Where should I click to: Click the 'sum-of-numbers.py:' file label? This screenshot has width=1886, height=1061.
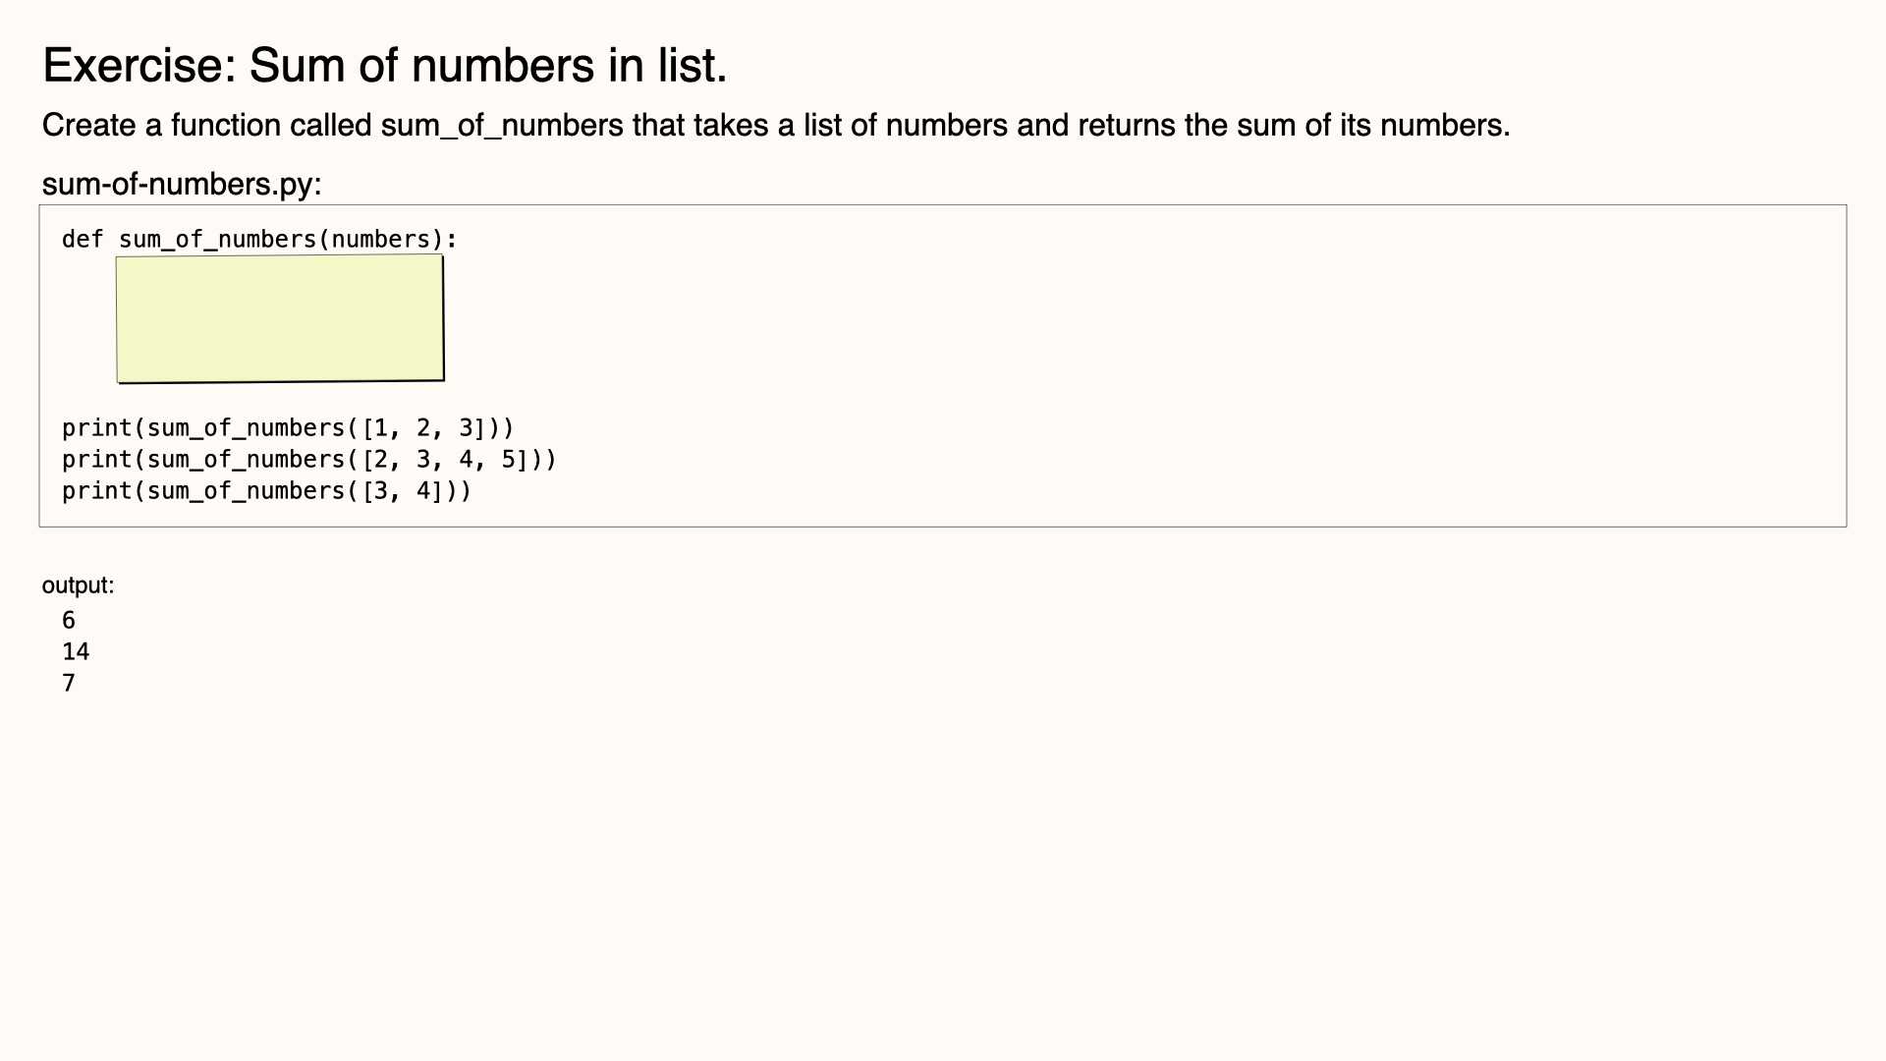[182, 184]
